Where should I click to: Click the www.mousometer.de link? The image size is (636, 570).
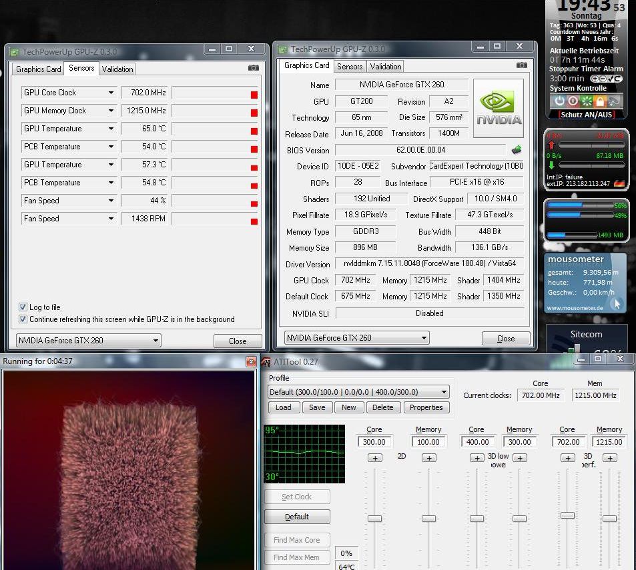coord(575,308)
